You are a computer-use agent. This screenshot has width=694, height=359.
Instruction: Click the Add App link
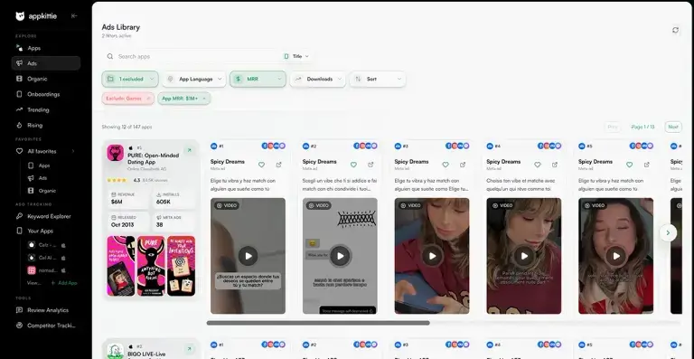tap(64, 283)
